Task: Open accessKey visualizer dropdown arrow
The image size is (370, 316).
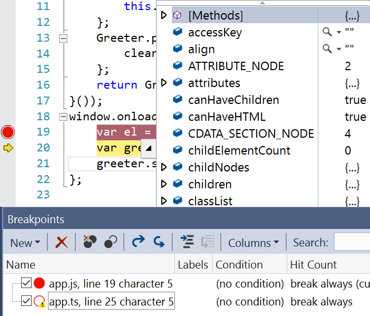Action: (339, 32)
